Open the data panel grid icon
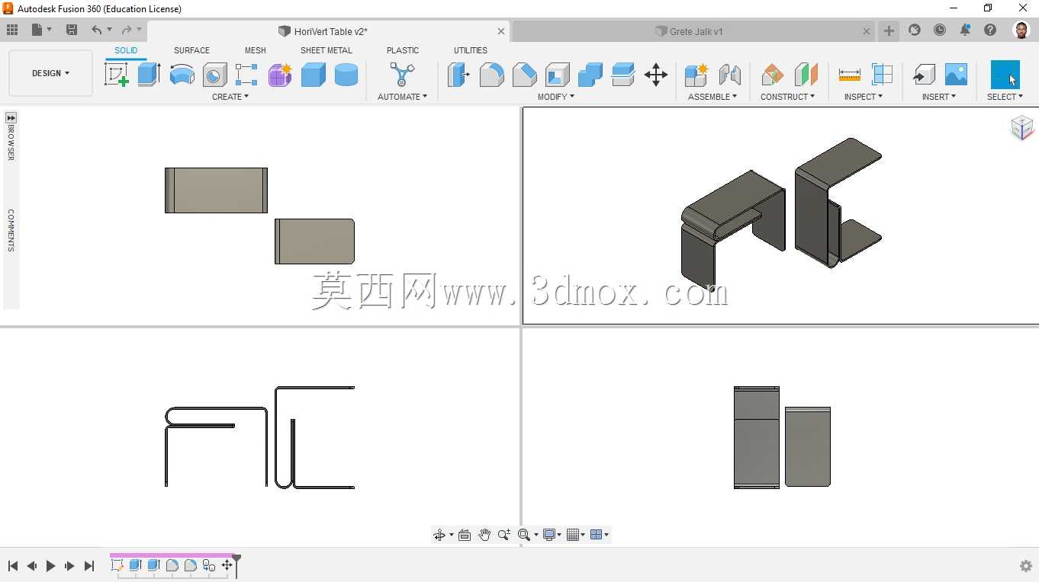Viewport: 1039px width, 582px height. tap(12, 30)
